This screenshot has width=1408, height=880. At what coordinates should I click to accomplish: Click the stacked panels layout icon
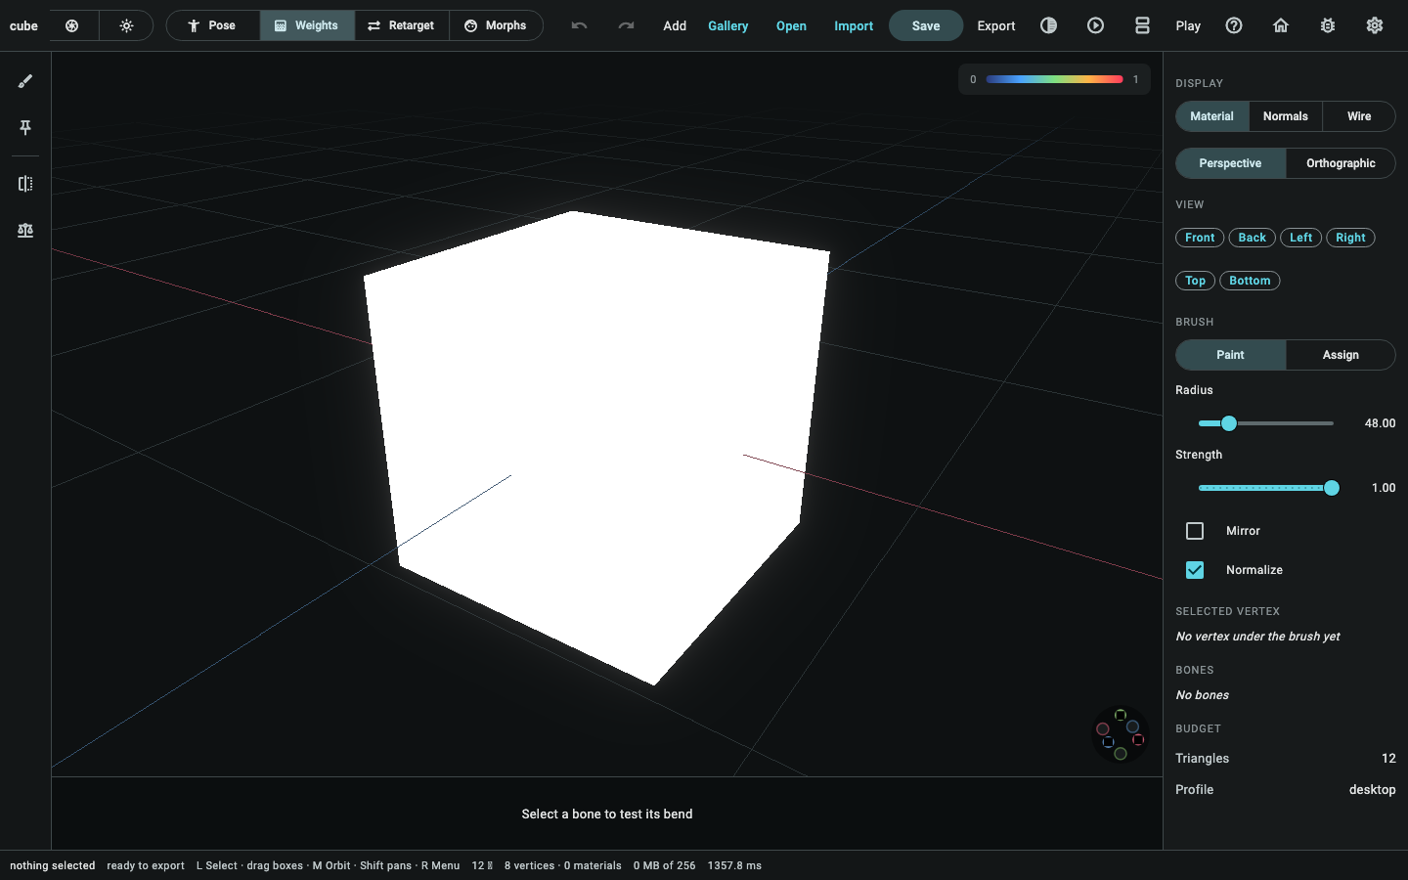(1142, 25)
